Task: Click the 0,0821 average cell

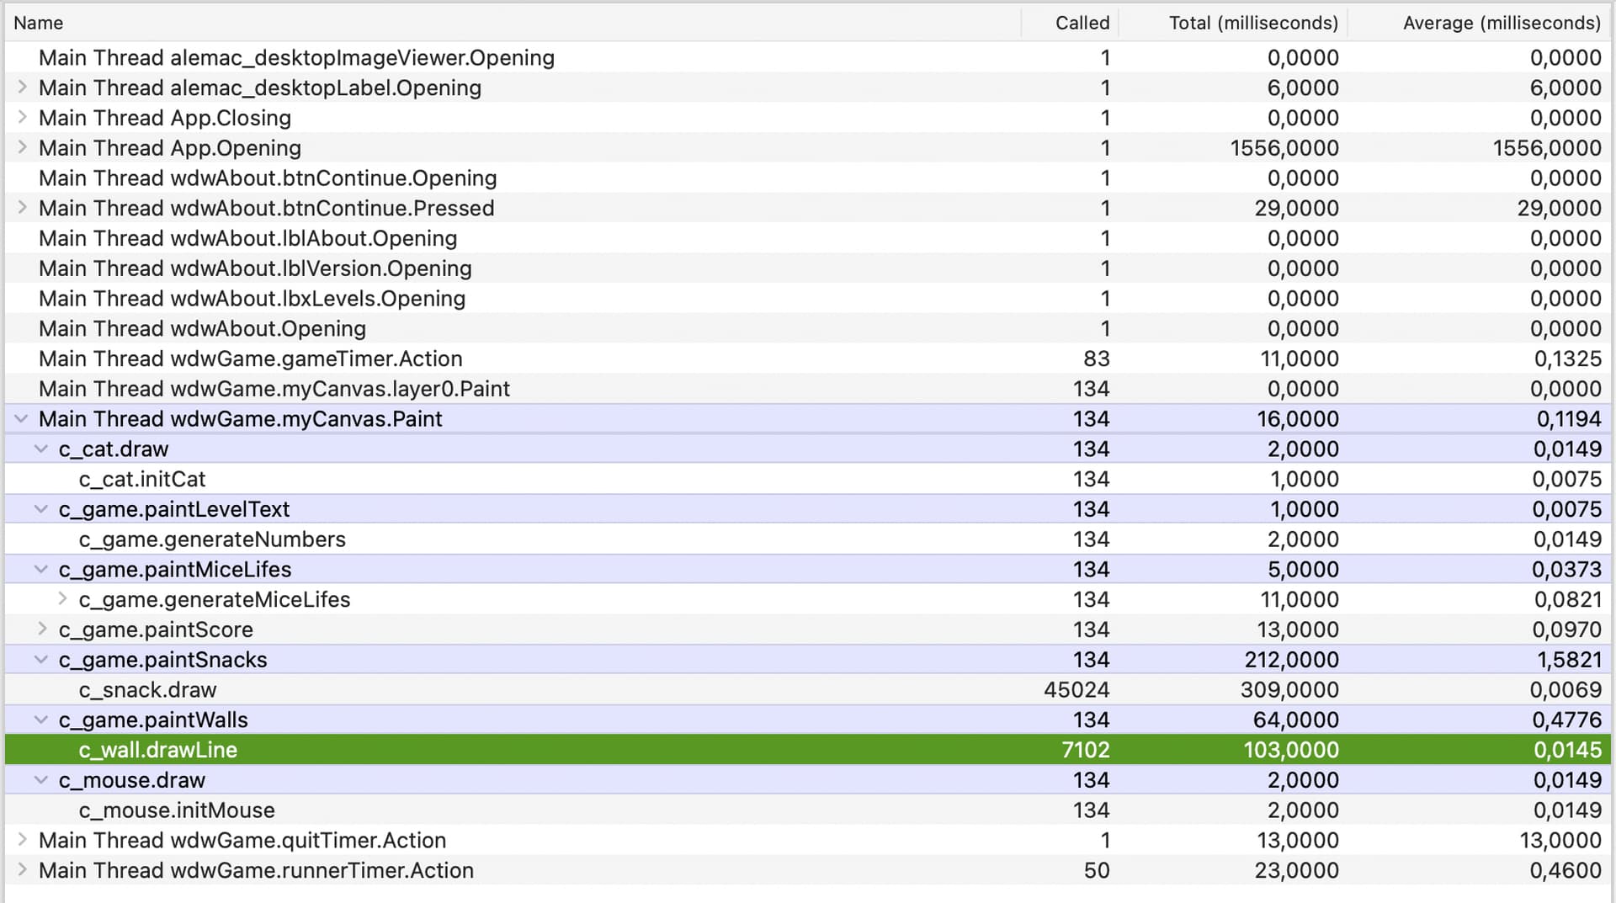Action: (x=1567, y=599)
